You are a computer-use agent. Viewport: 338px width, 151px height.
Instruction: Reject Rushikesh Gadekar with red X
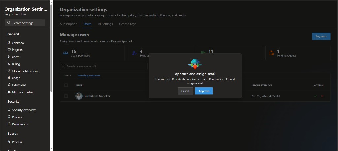322,96
